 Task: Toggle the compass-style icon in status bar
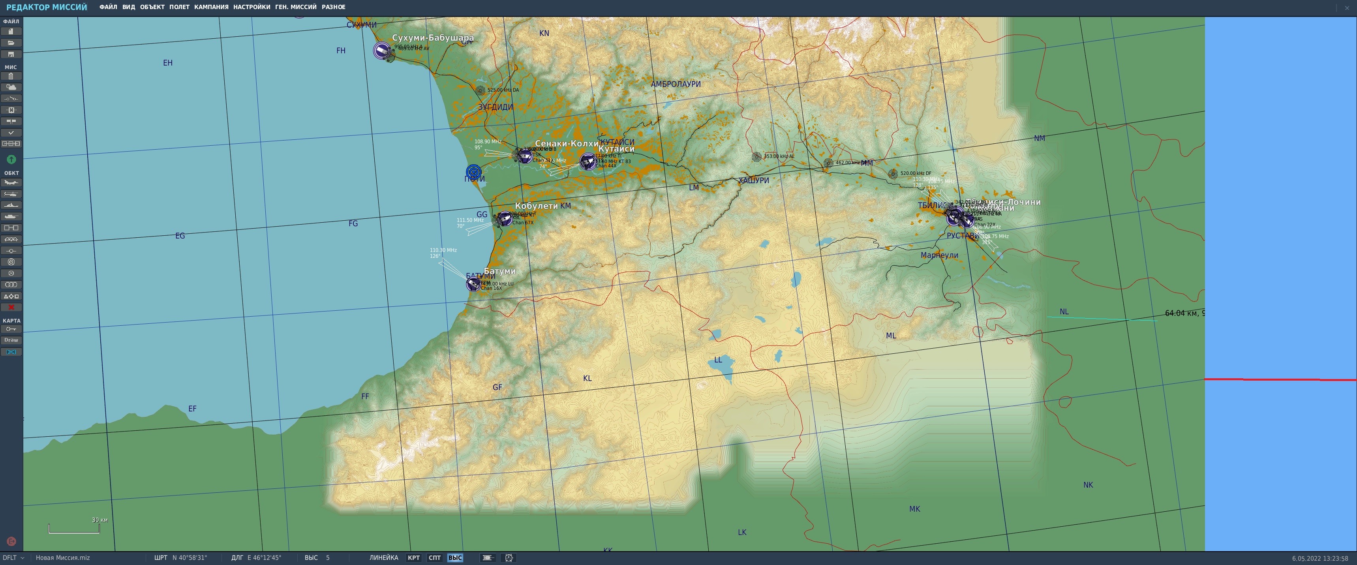click(509, 557)
